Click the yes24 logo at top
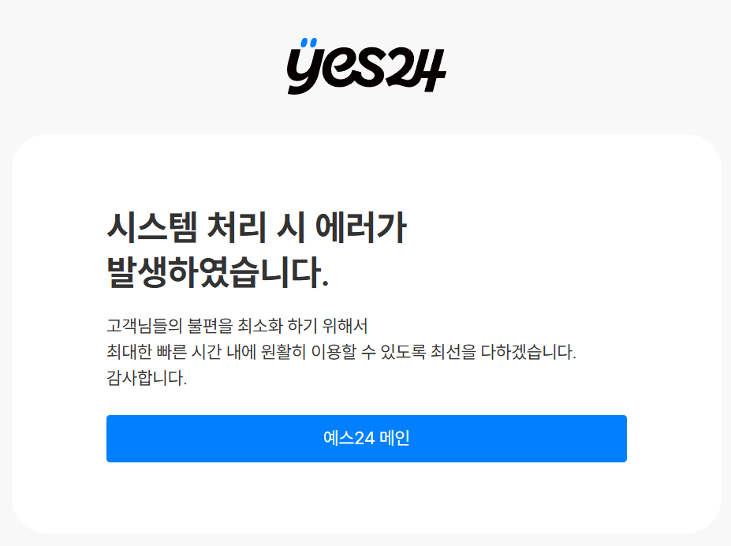The height and width of the screenshot is (546, 731). tap(367, 66)
